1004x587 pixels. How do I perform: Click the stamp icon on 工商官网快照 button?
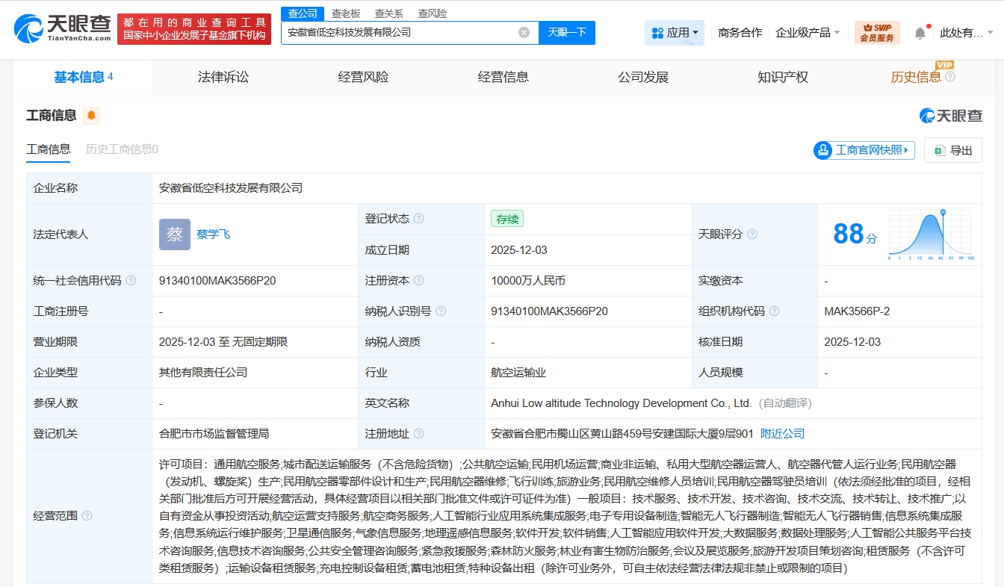pos(822,150)
